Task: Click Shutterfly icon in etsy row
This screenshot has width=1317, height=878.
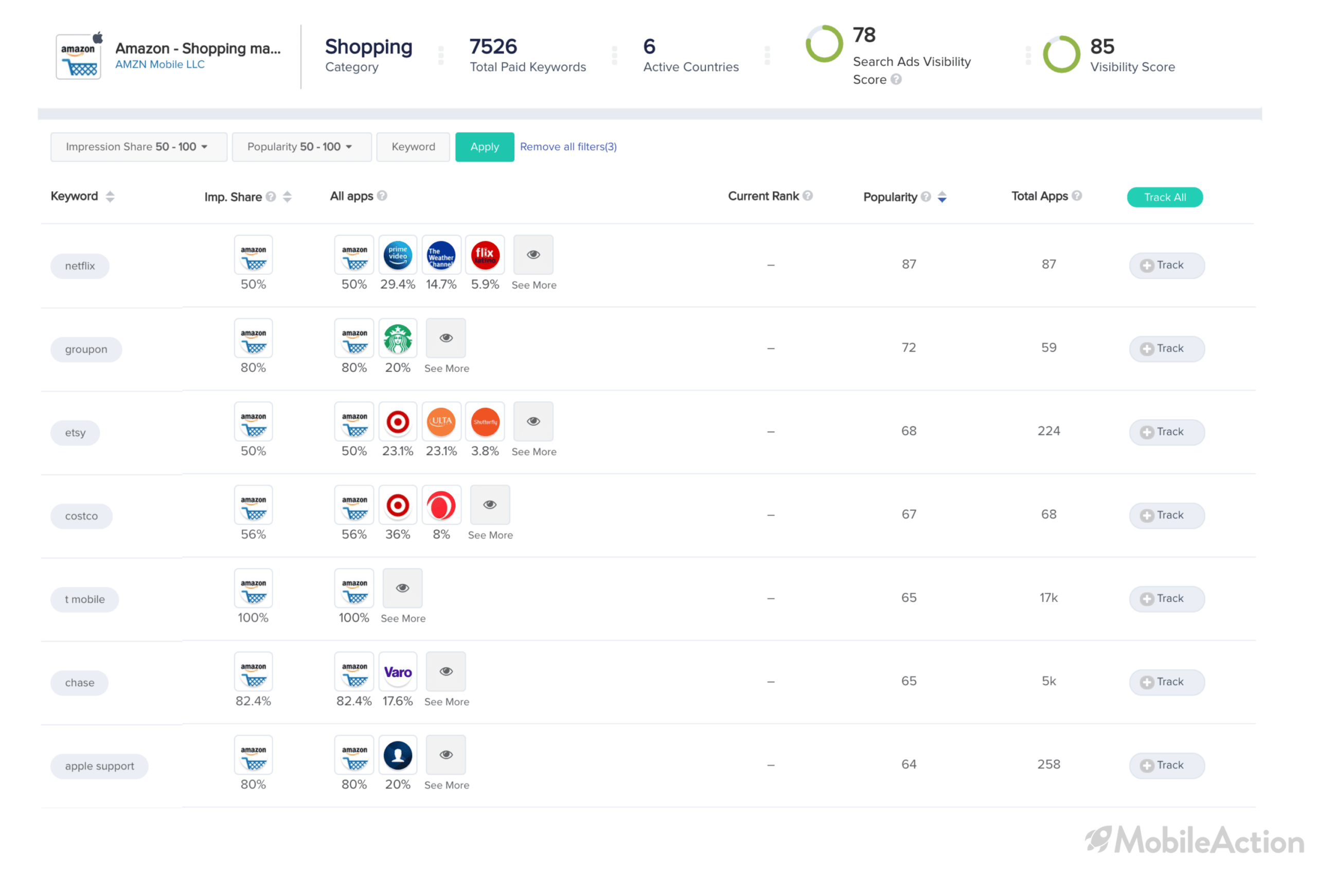Action: 485,422
